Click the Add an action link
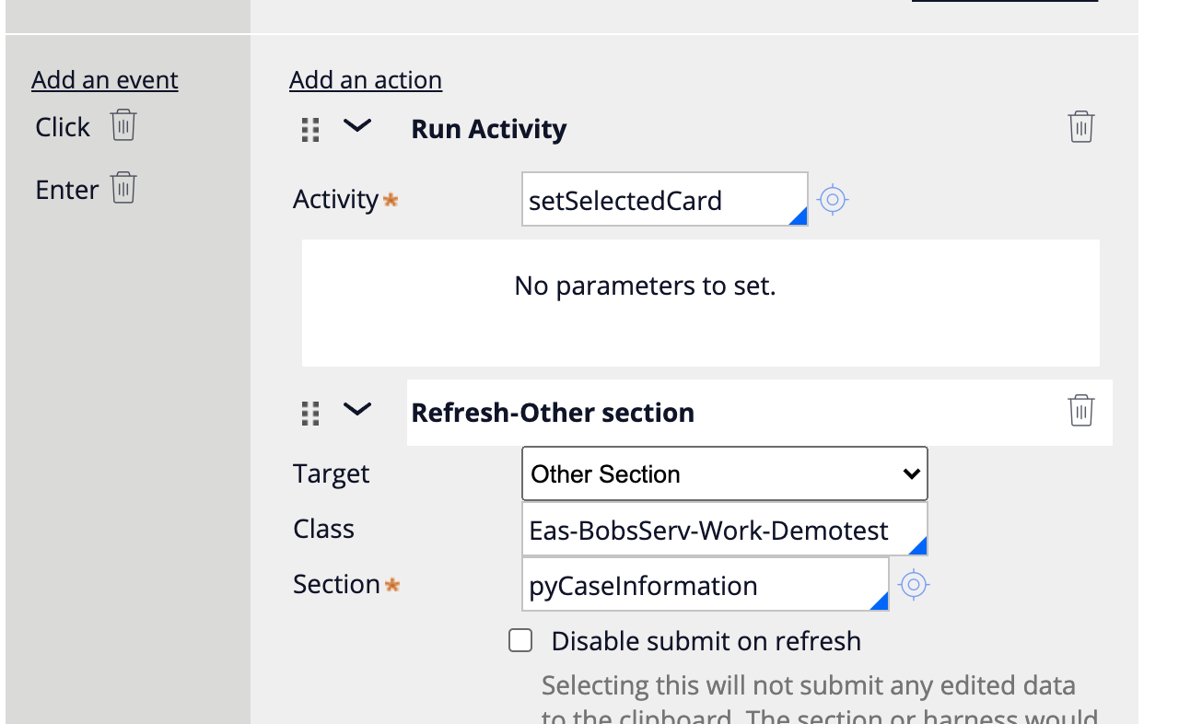Screen dimensions: 1179x724 pyautogui.click(x=365, y=79)
